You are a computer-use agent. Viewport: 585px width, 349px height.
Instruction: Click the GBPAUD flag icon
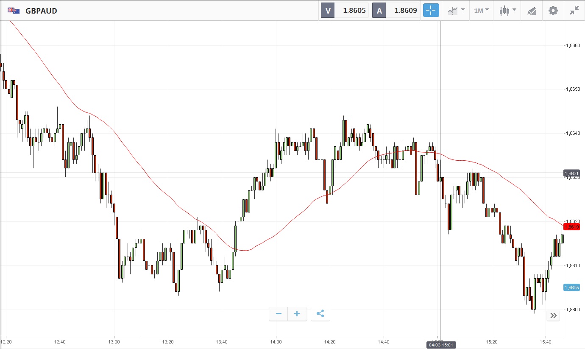click(13, 11)
